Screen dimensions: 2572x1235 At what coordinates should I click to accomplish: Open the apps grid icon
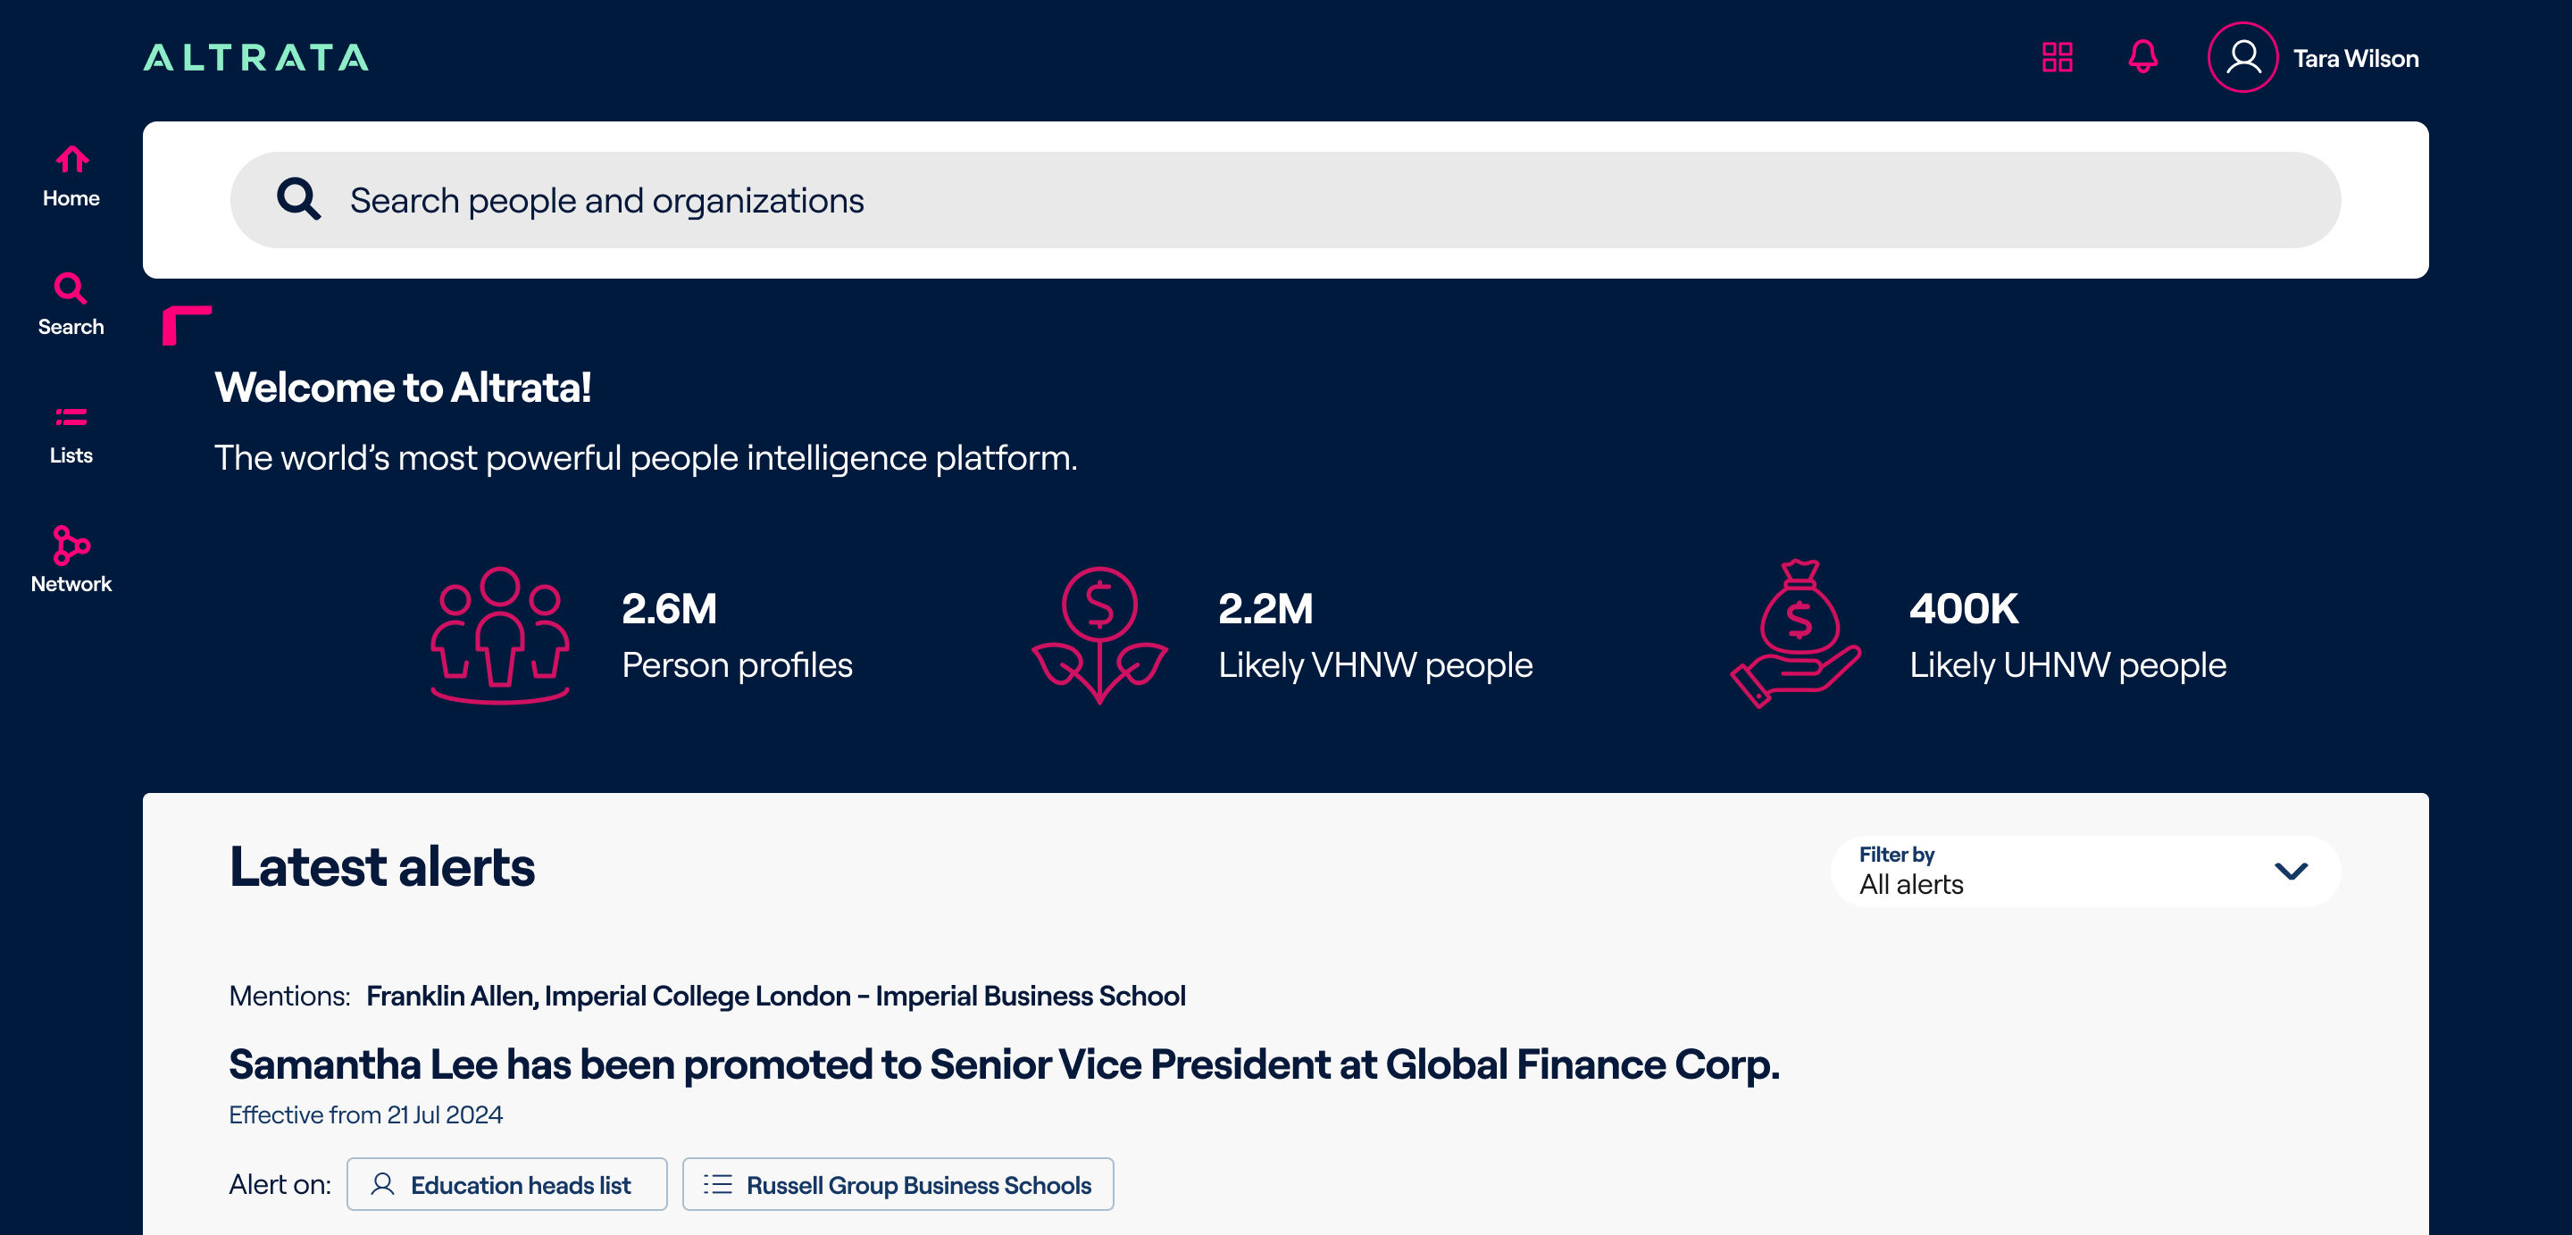click(2057, 58)
